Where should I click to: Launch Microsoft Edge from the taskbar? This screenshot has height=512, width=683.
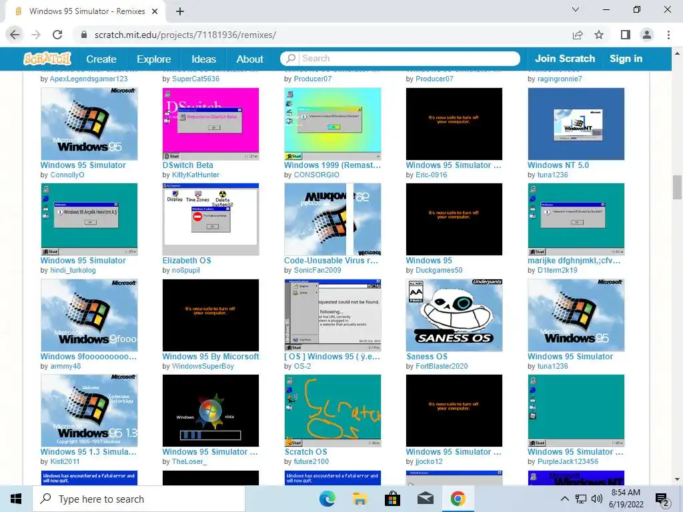tap(327, 499)
